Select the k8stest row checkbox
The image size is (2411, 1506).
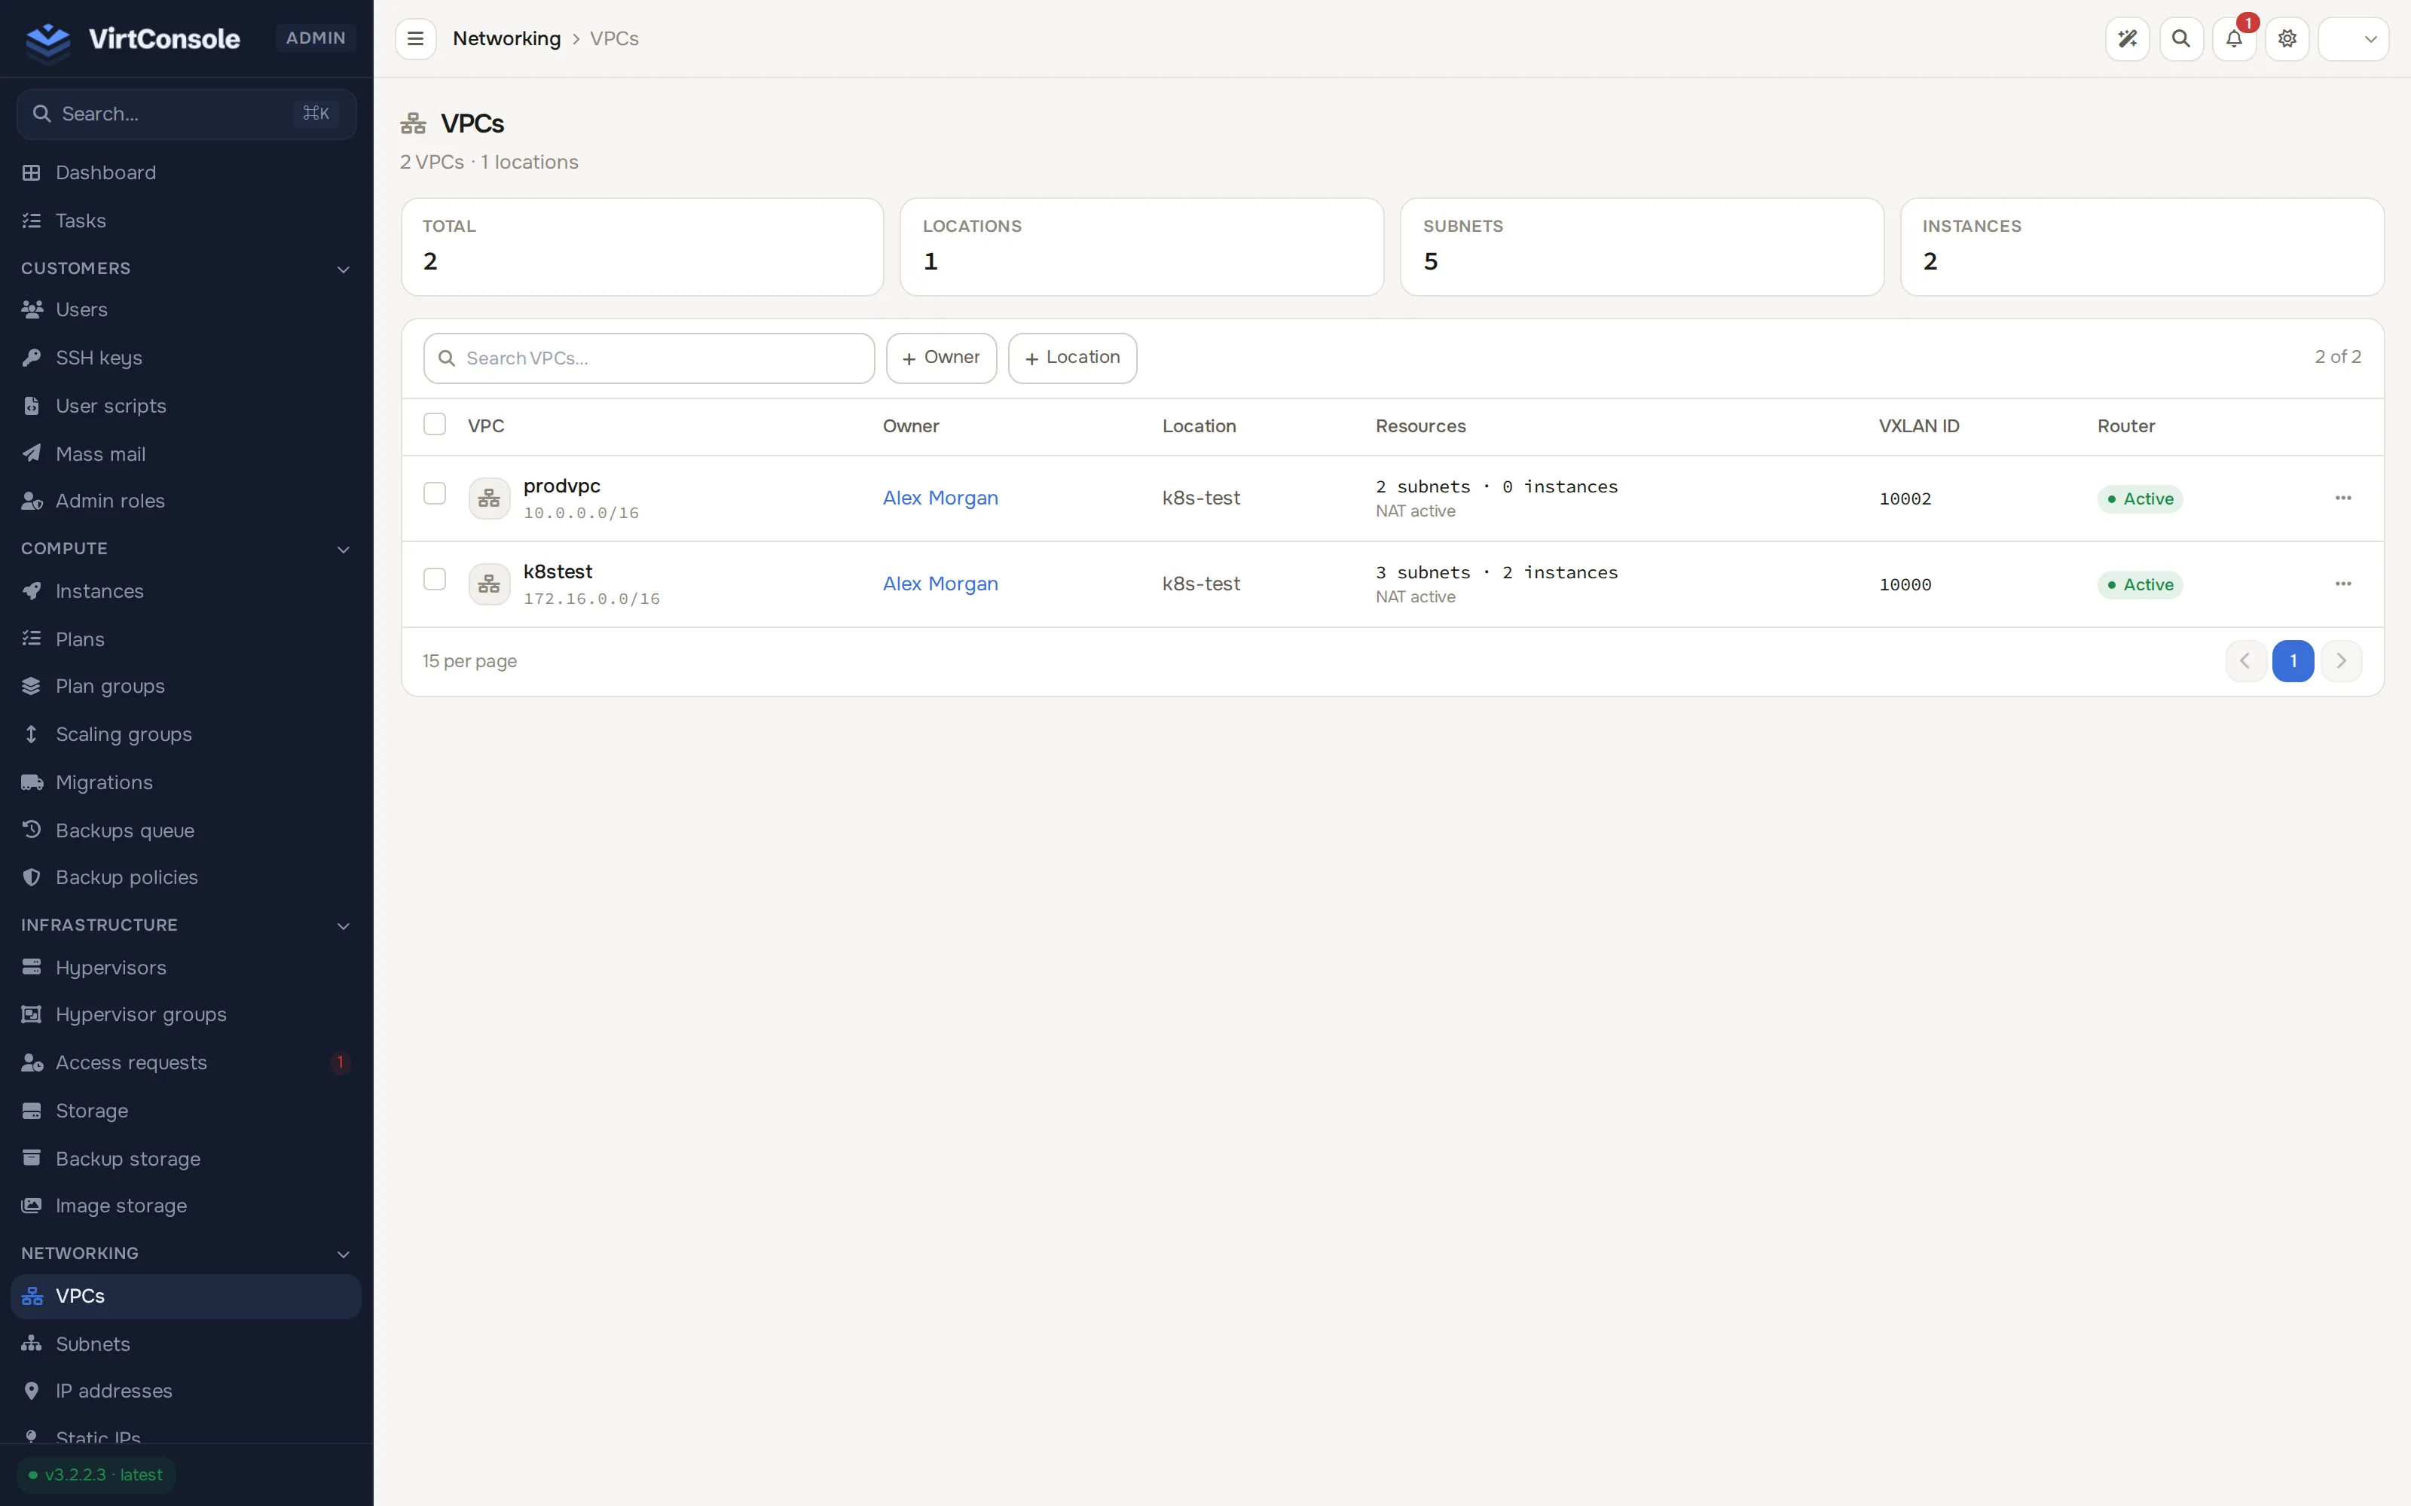point(435,580)
